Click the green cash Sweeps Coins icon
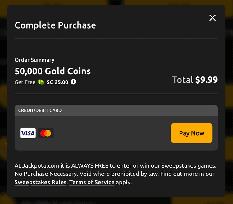 click(41, 82)
